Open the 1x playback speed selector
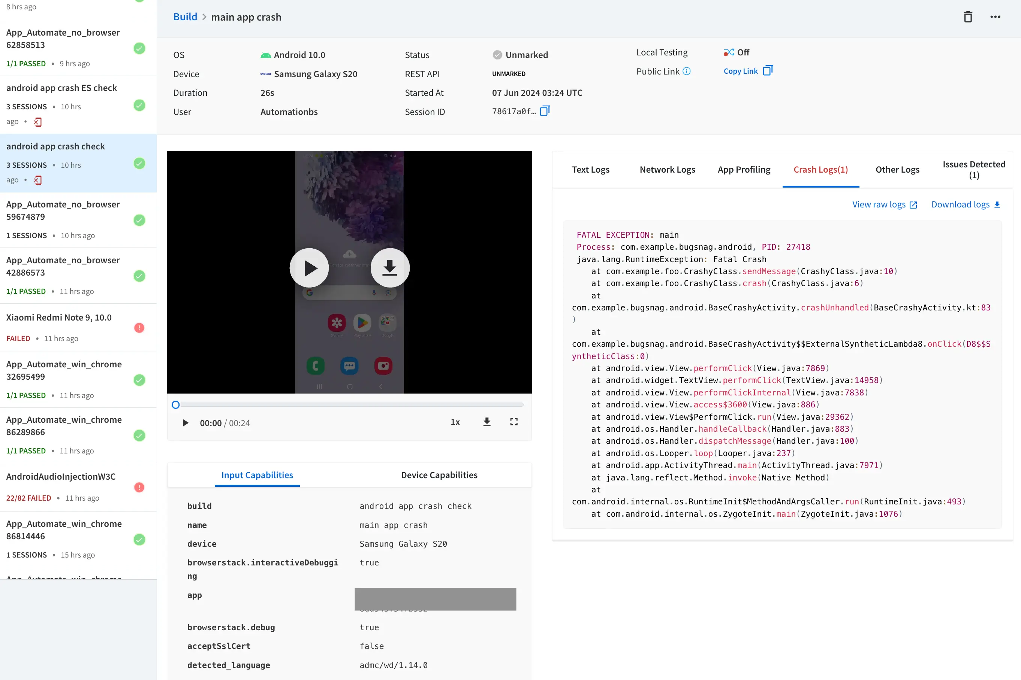Viewport: 1021px width, 680px height. 455,422
